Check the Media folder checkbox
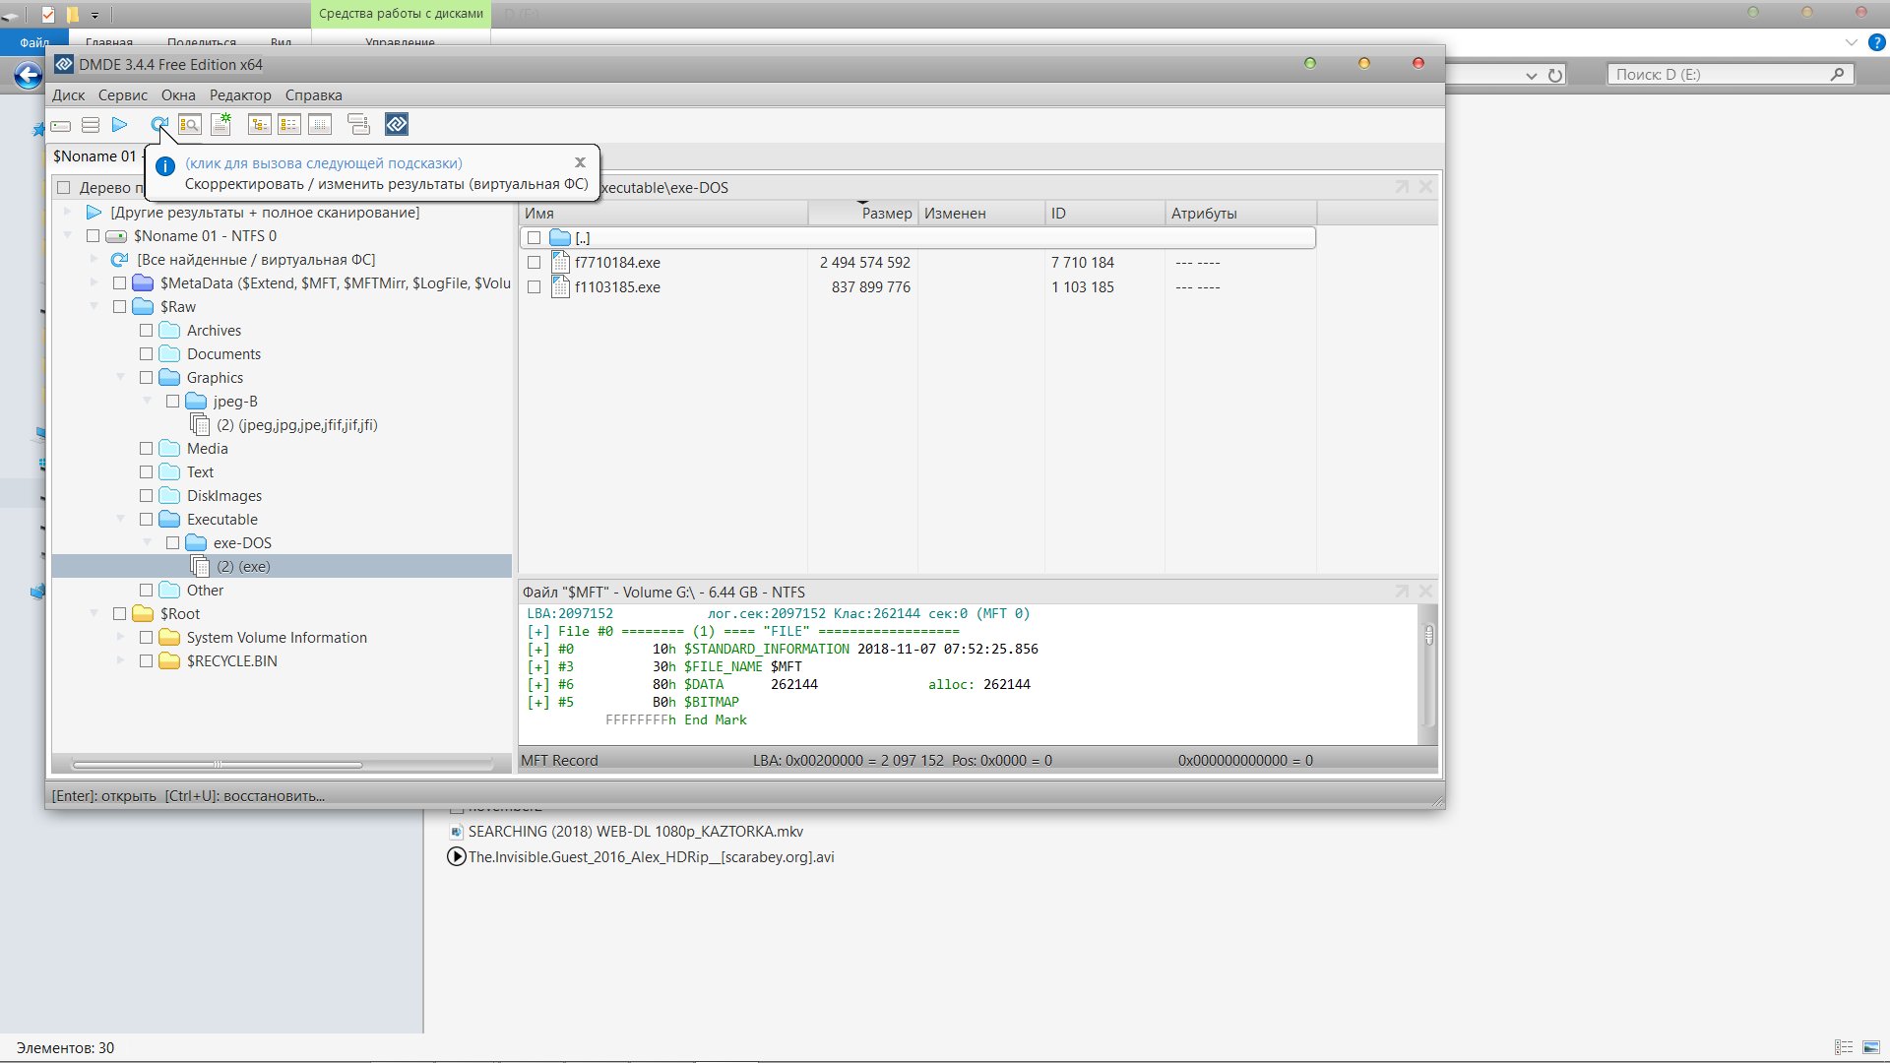This screenshot has height=1063, width=1890. pyautogui.click(x=146, y=449)
